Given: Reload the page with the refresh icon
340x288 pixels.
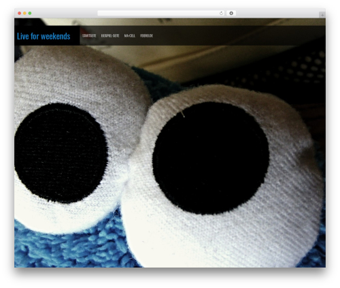Looking at the screenshot, I should click(x=221, y=14).
